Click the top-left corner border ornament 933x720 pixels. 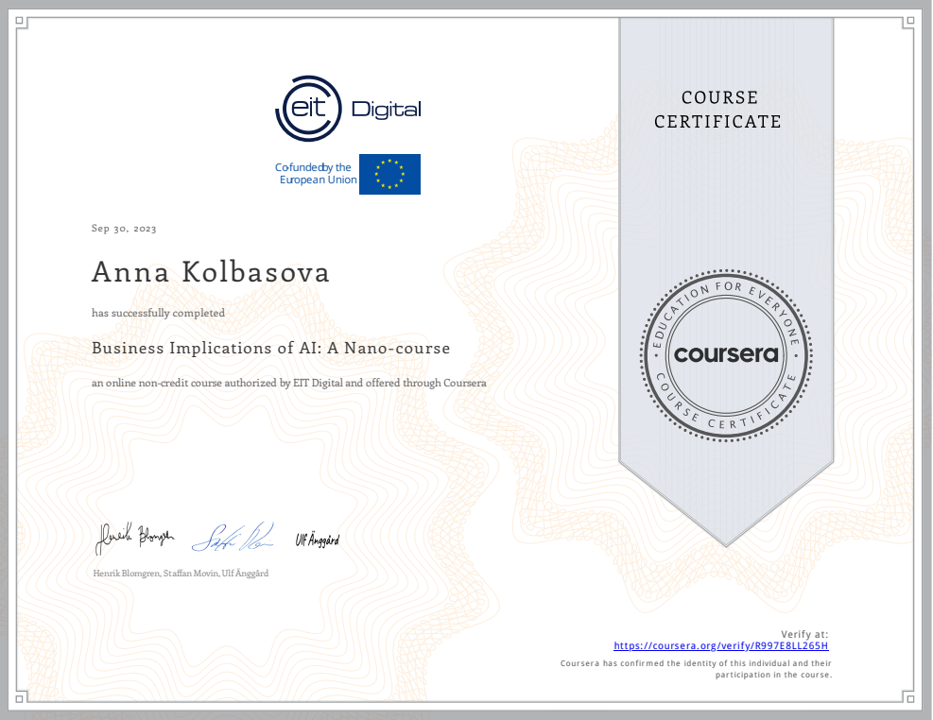click(20, 21)
